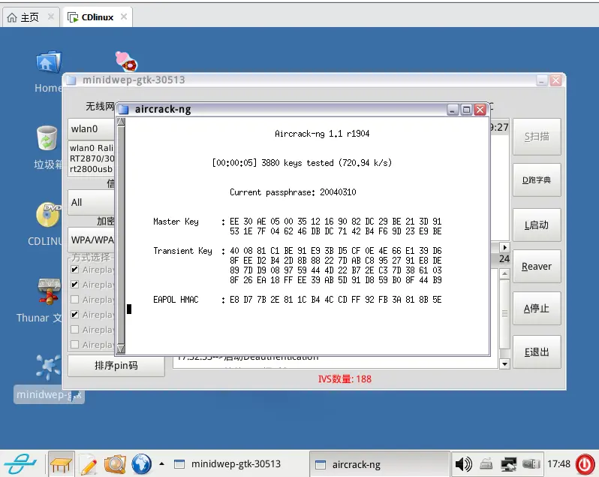Open the network connection tray icon

pyautogui.click(x=508, y=464)
